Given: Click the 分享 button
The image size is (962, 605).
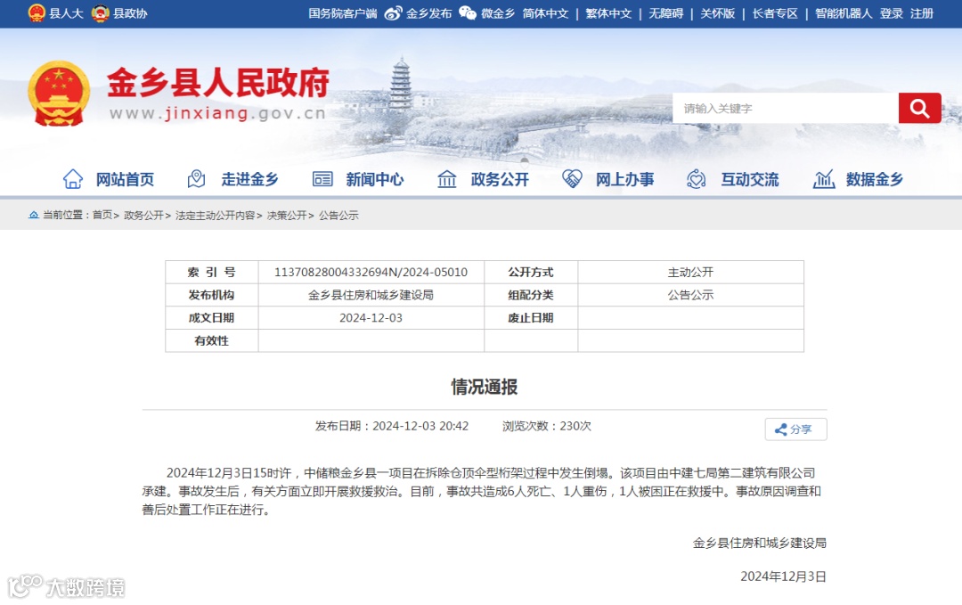Looking at the screenshot, I should click(x=795, y=429).
